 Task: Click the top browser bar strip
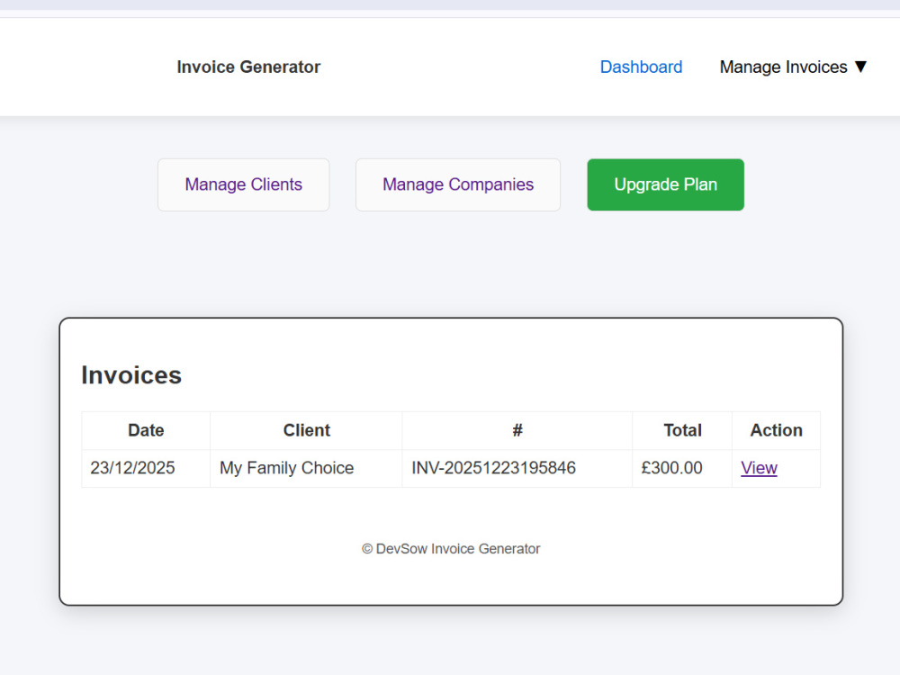(x=450, y=4)
